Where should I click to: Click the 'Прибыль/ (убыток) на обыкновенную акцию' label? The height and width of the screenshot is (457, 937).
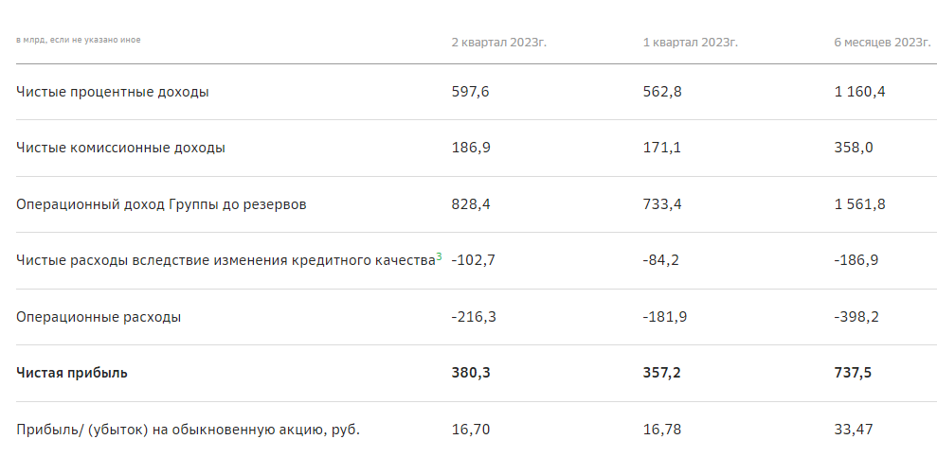pyautogui.click(x=189, y=430)
